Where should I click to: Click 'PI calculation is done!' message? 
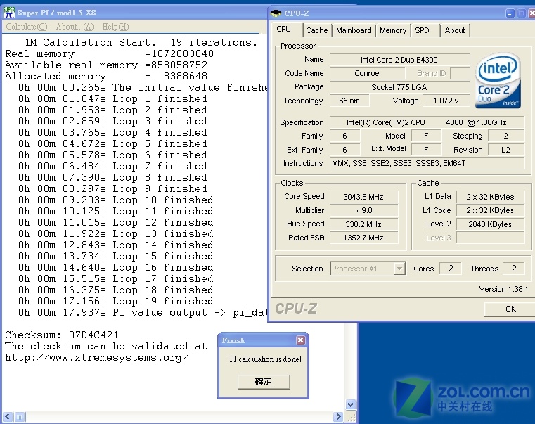coord(266,359)
